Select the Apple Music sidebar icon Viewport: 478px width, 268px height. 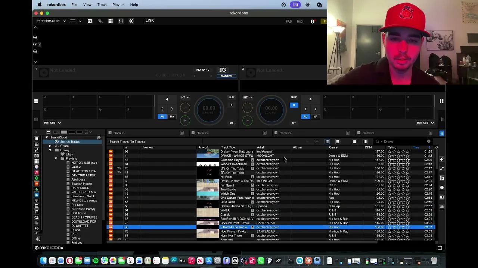[x=37, y=172]
